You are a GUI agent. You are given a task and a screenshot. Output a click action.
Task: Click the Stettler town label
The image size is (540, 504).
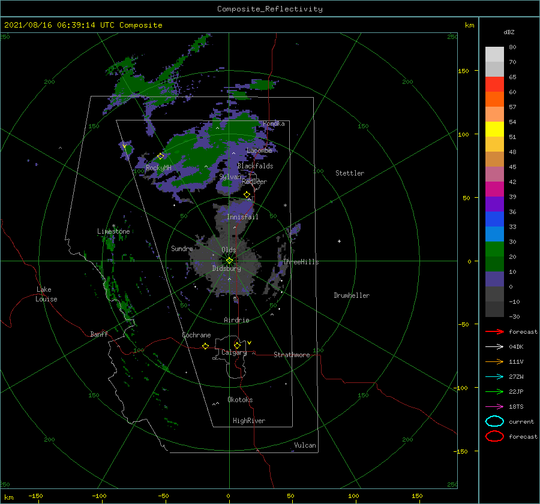350,173
